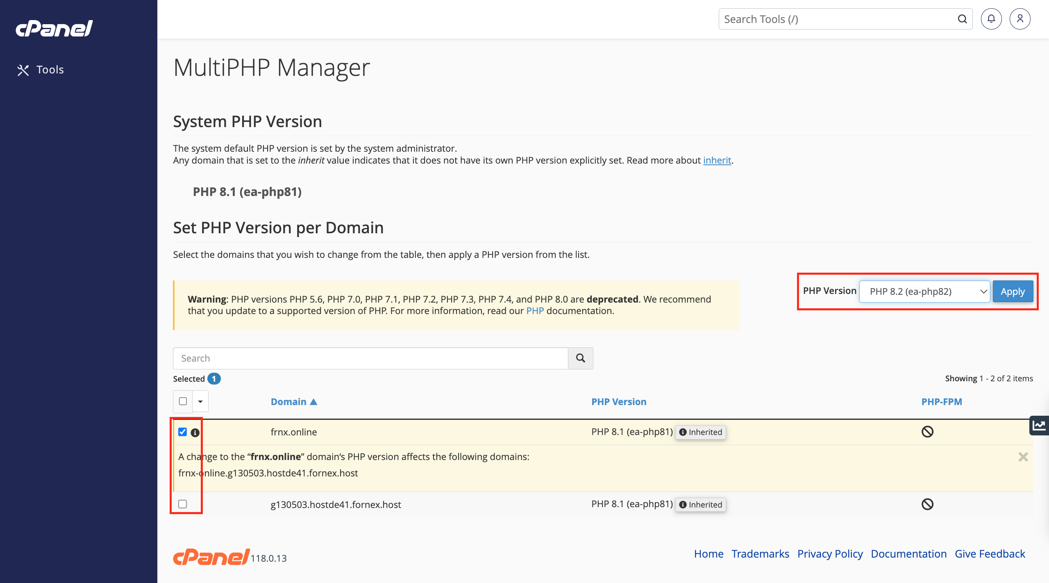Click the frnx-online.g130503.hostde41.fornex.host text

pos(268,473)
